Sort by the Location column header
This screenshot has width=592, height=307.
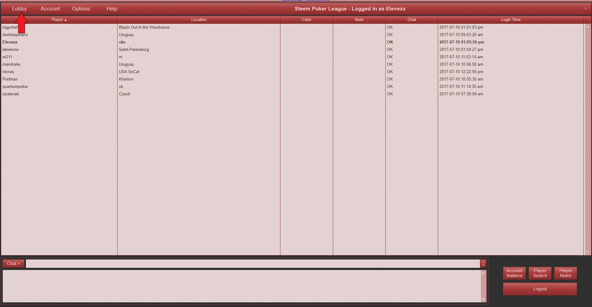click(x=199, y=19)
